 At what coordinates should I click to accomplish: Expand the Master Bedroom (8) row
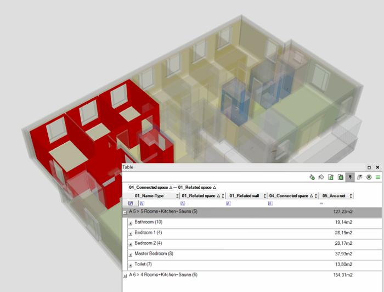coord(131,255)
